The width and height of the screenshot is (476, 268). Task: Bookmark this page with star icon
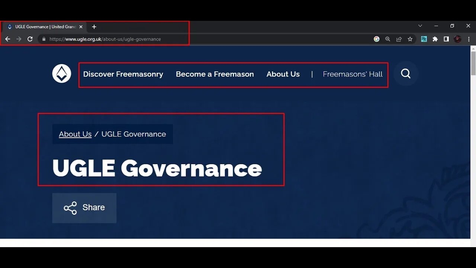[x=410, y=39]
